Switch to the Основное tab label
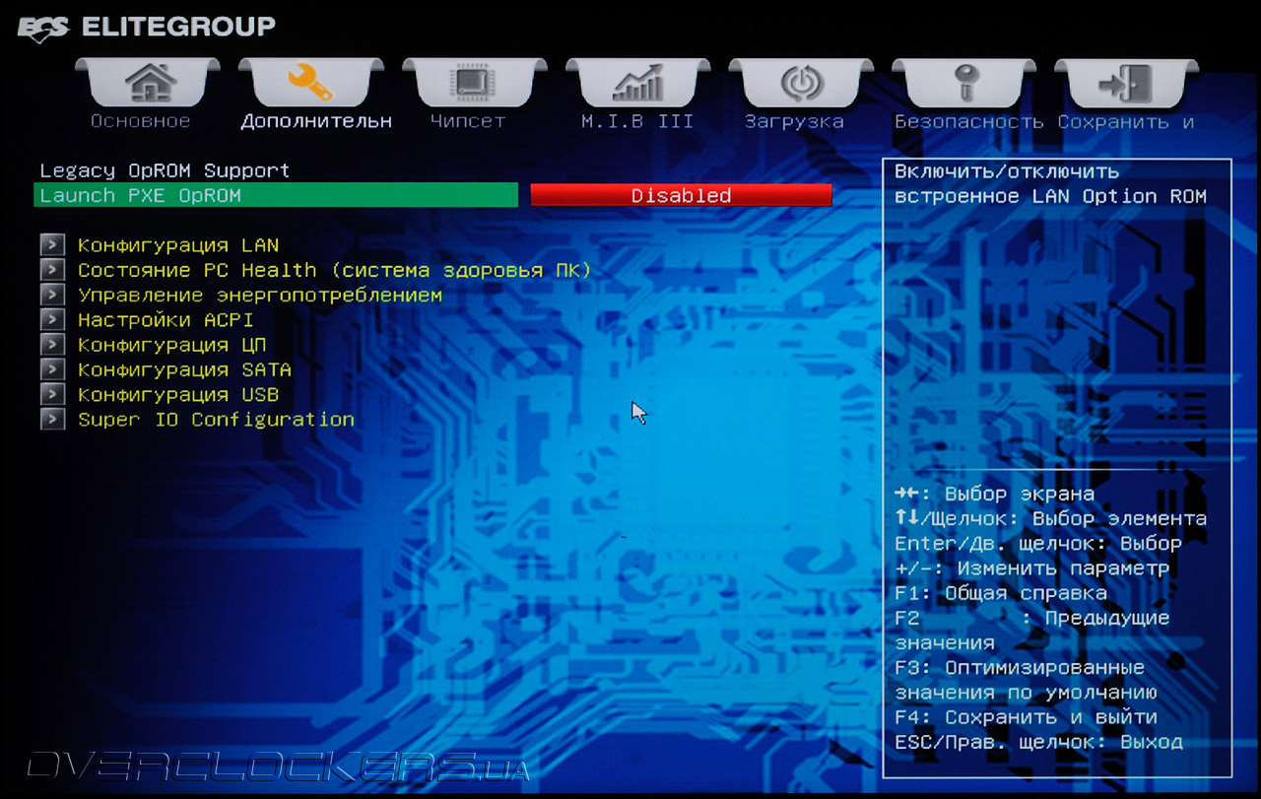 140,121
